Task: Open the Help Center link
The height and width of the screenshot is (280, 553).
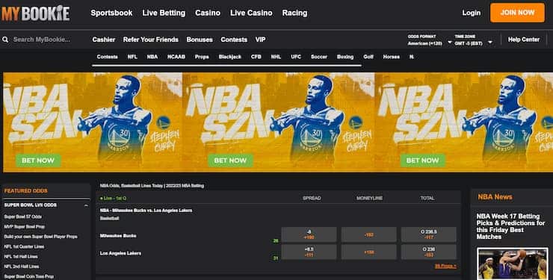Action: [x=523, y=40]
